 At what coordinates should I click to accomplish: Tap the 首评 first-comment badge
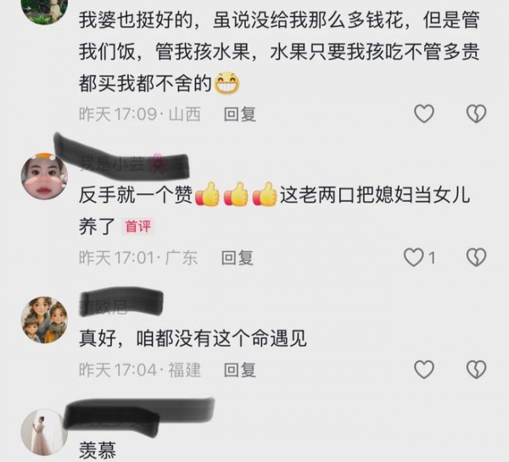138,226
